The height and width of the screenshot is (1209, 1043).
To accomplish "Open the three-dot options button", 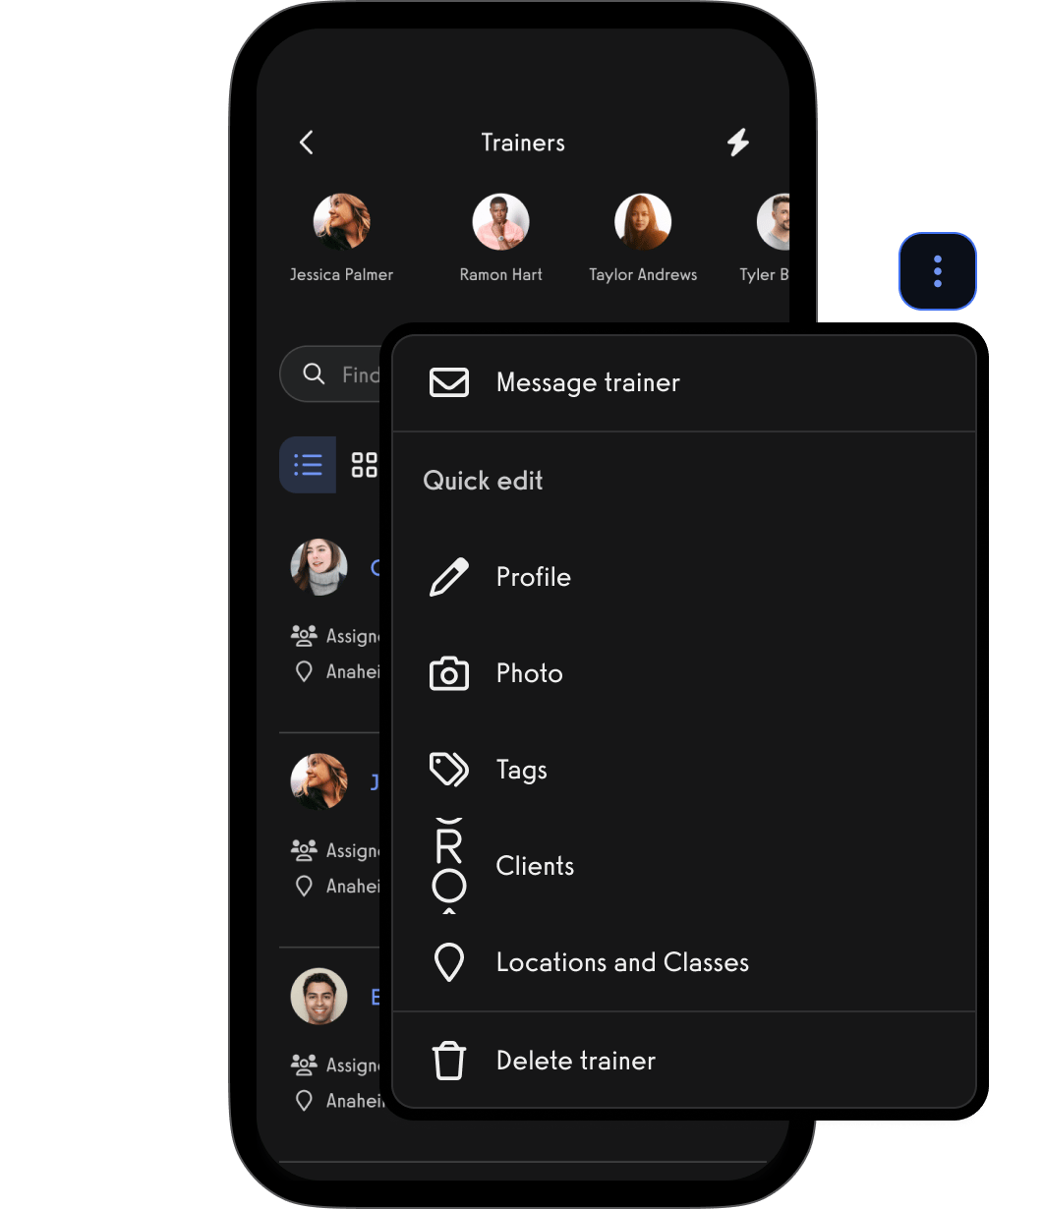I will tap(938, 271).
